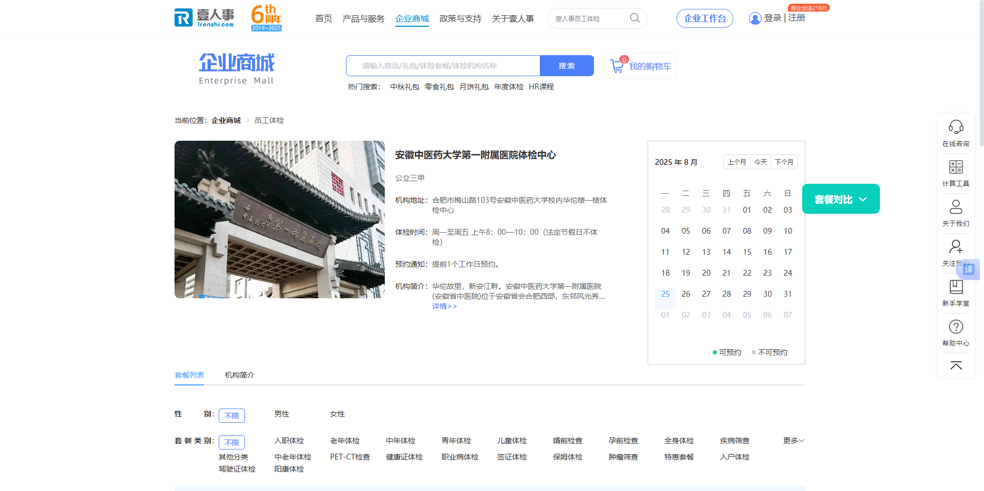Open 帮助中心 question mark icon
Image resolution: width=984 pixels, height=491 pixels.
click(956, 327)
